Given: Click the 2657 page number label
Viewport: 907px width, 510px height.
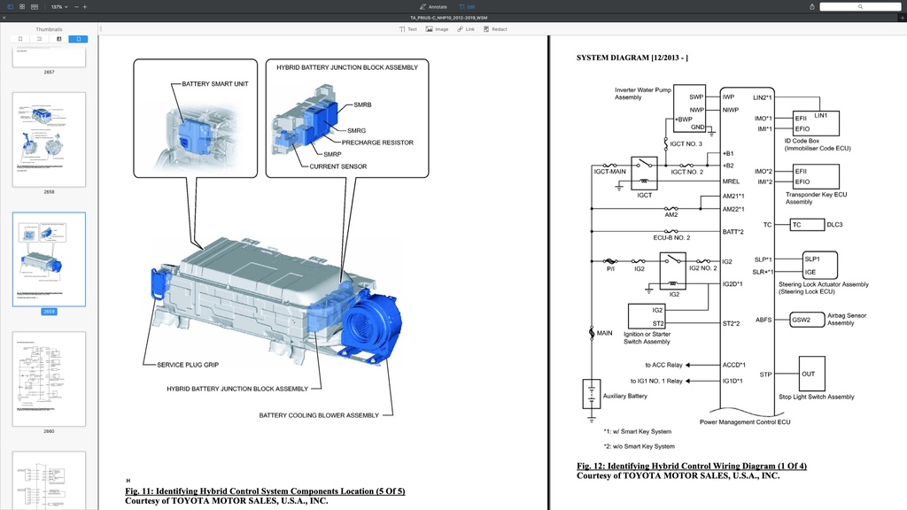Looking at the screenshot, I should pyautogui.click(x=50, y=73).
